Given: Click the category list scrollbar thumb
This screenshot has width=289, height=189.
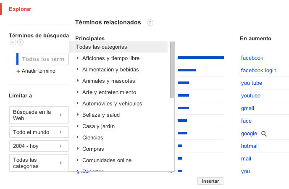Looking at the screenshot, I should [172, 69].
